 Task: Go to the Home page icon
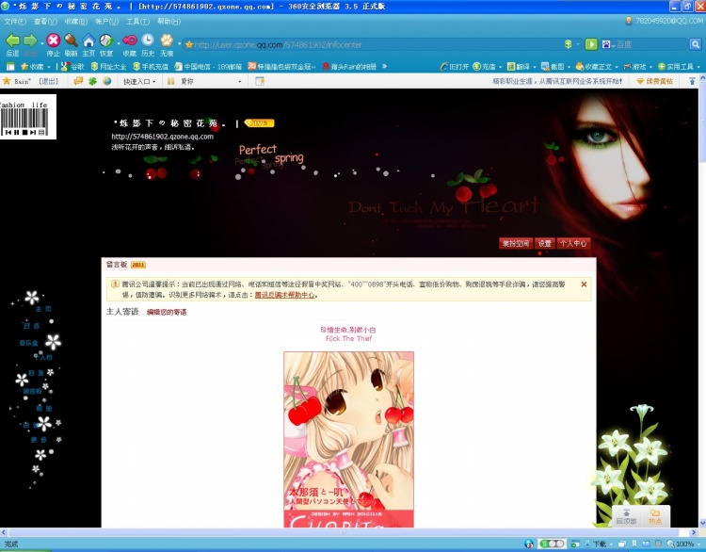click(x=88, y=41)
